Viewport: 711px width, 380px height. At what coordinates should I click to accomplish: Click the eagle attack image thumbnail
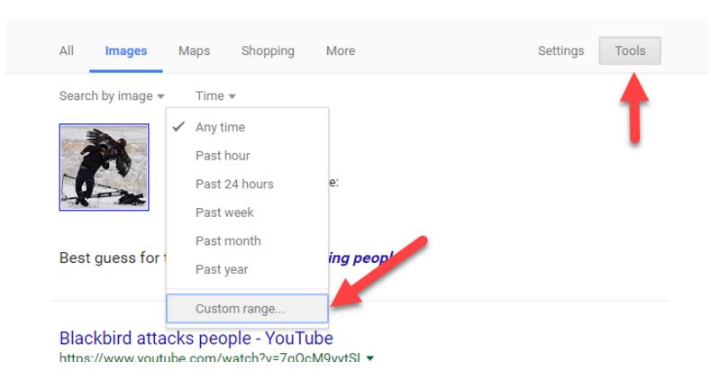pyautogui.click(x=104, y=167)
